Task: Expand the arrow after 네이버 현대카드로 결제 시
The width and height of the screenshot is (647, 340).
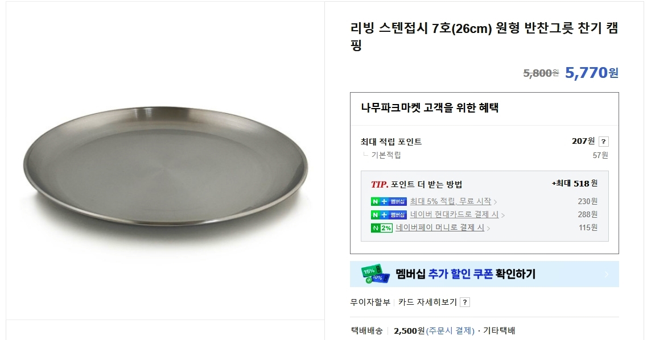Action: point(503,215)
